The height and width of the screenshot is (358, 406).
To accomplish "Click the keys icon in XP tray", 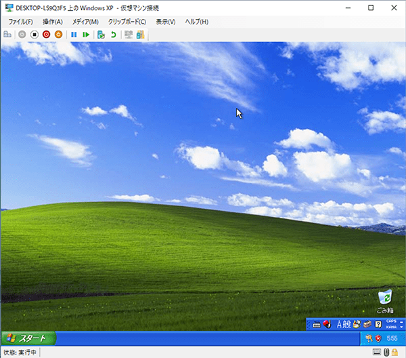I will coord(369,338).
